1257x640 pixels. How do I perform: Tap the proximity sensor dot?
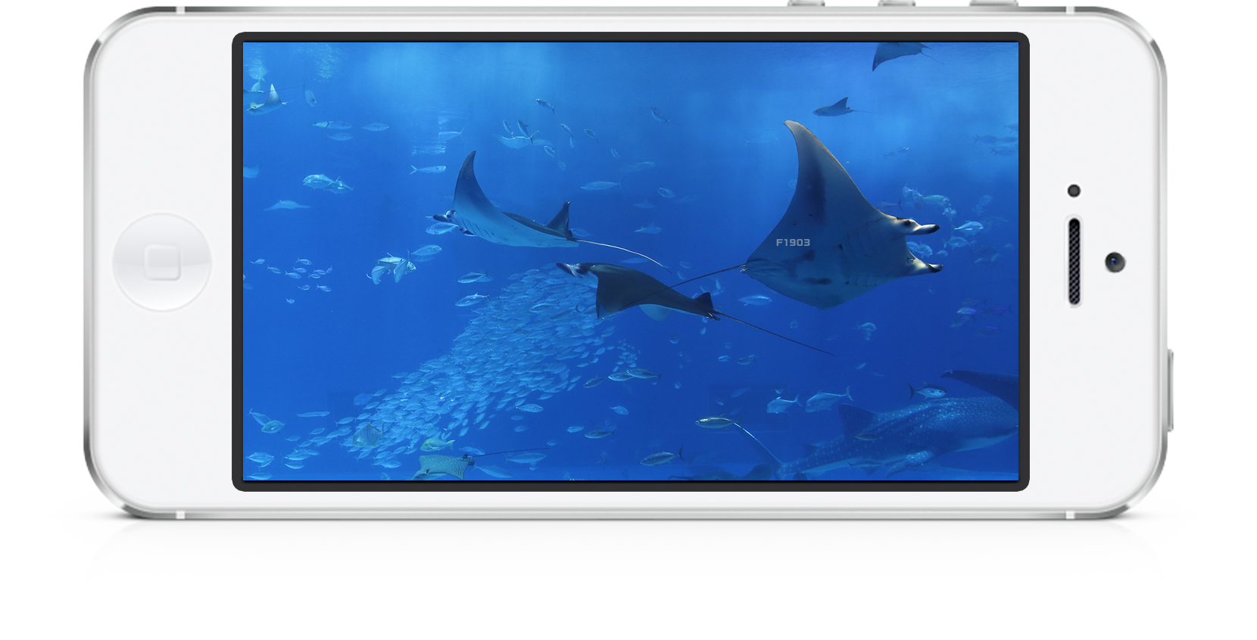[1074, 191]
